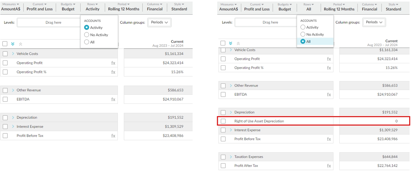
Task: Open the Periods column groups dropdown in right panel
Action: [374, 22]
